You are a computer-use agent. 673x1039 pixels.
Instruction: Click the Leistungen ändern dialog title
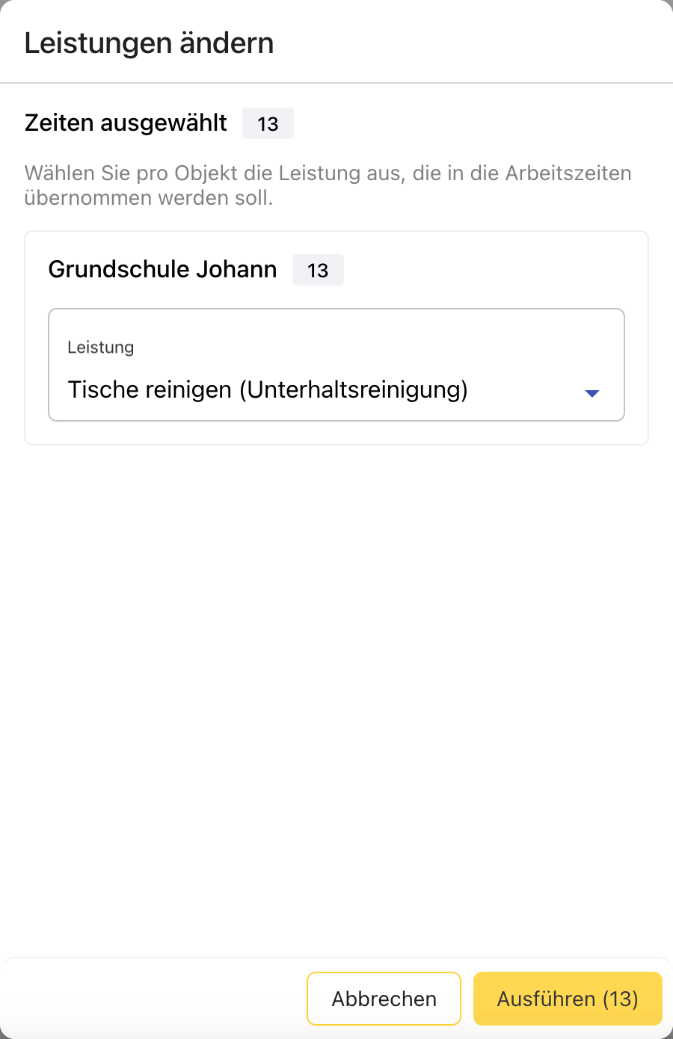coord(149,43)
